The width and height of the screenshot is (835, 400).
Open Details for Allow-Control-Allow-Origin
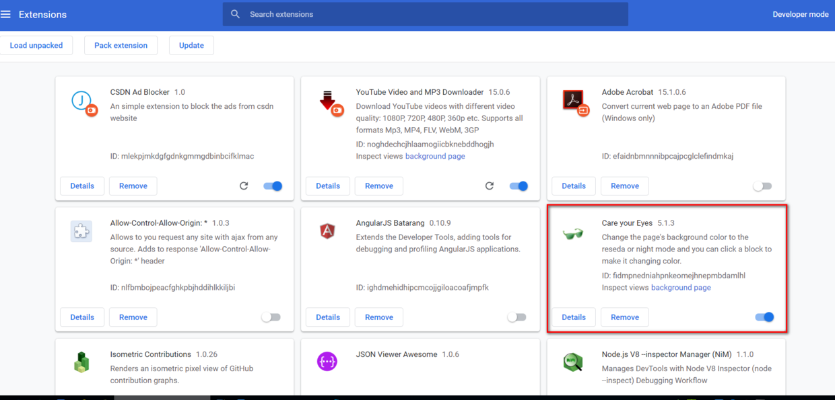point(82,317)
